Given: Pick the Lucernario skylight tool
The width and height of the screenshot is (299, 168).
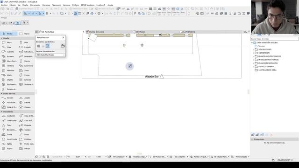Looking at the screenshot, I should [26, 66].
